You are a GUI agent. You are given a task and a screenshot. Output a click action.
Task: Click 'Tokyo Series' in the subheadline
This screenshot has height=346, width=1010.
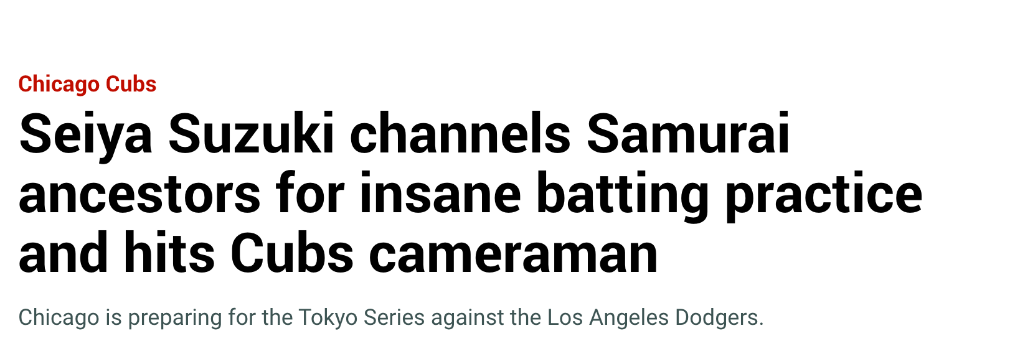[x=362, y=317]
